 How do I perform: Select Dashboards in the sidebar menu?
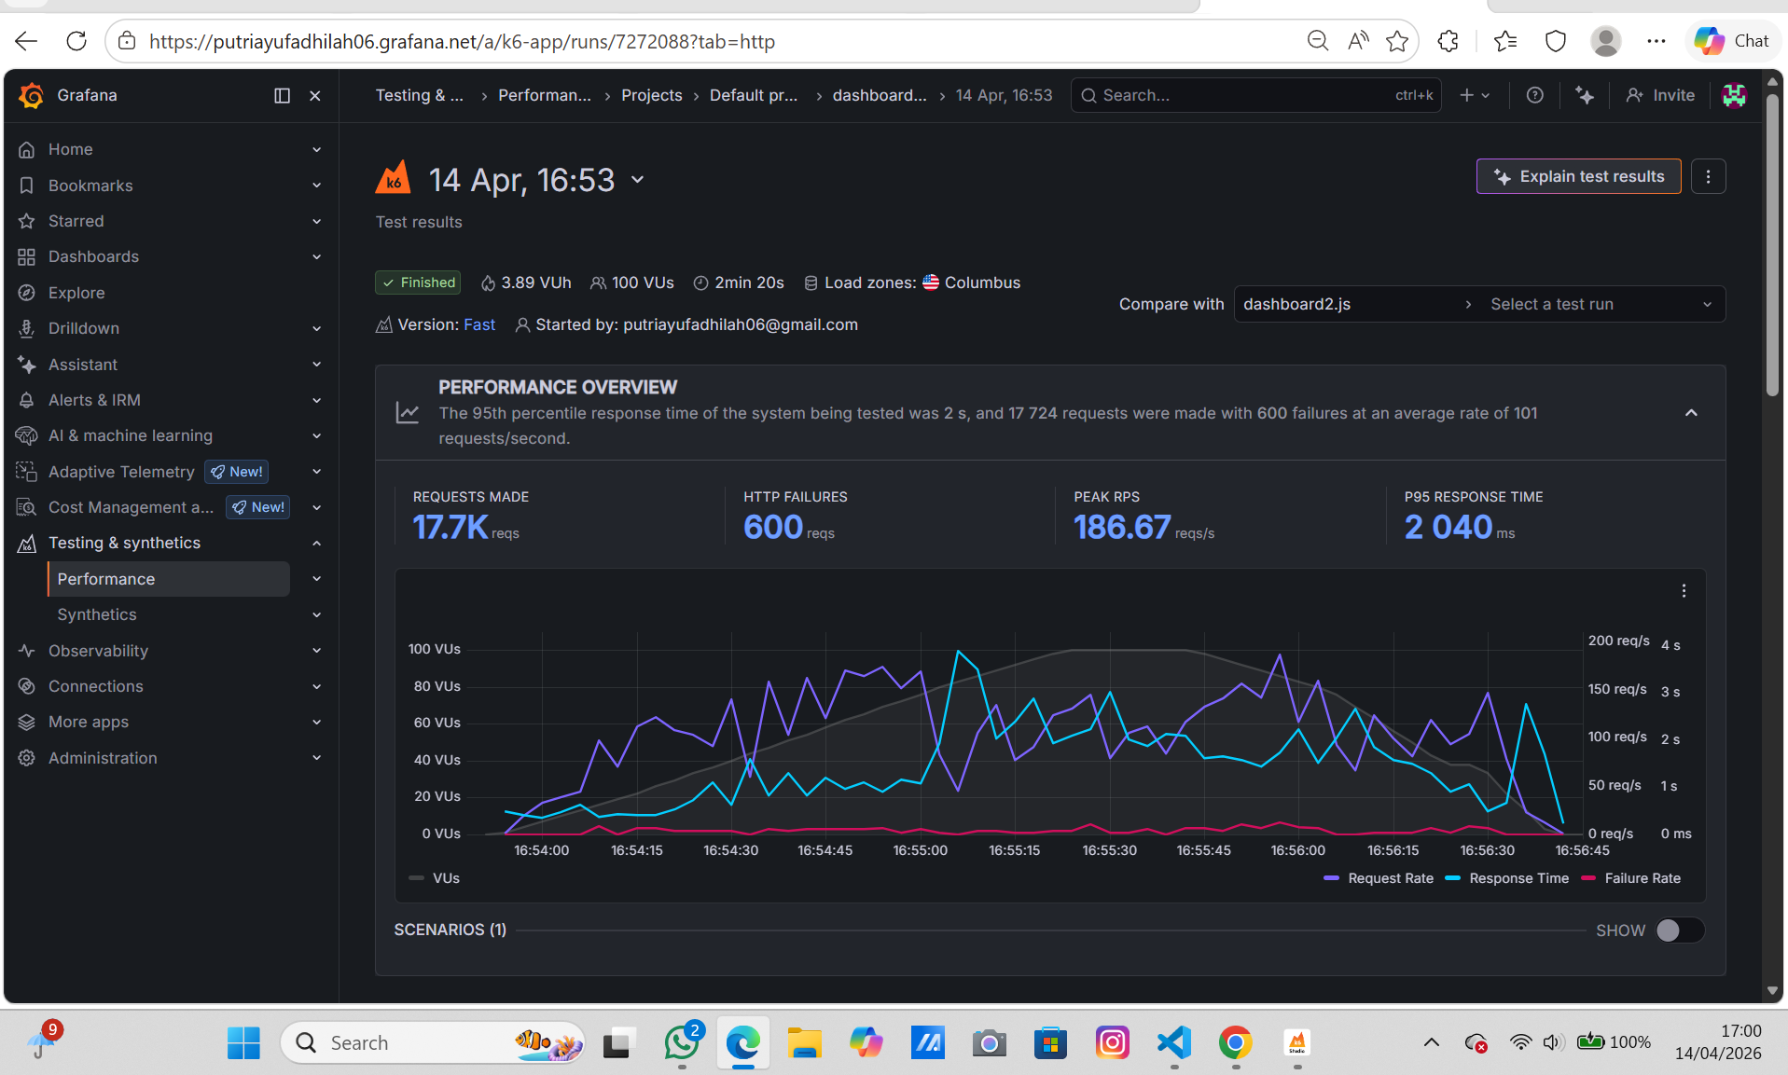tap(93, 256)
